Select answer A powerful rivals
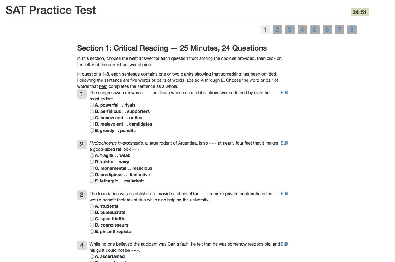The width and height of the screenshot is (395, 262). point(92,105)
